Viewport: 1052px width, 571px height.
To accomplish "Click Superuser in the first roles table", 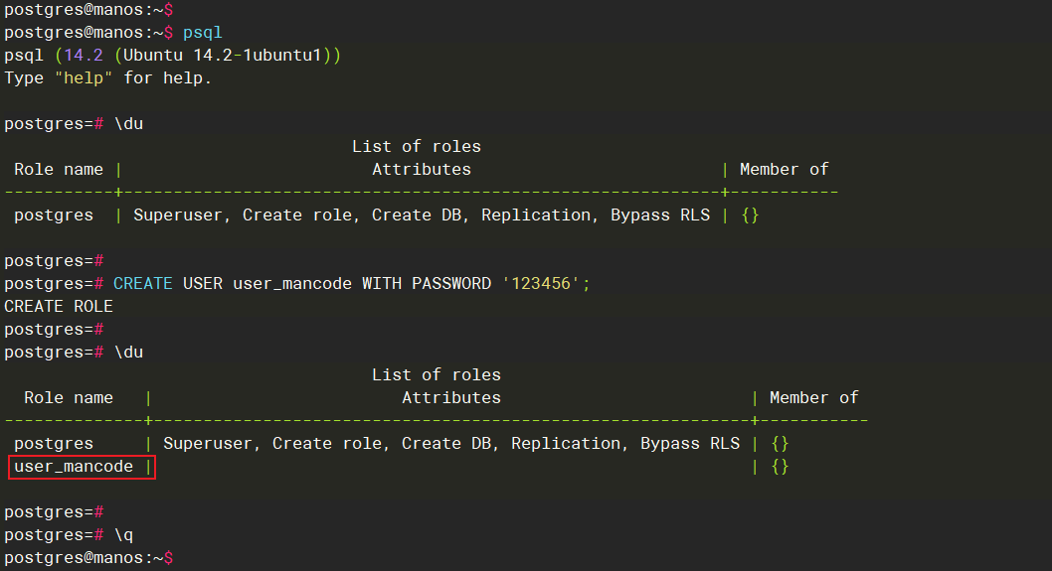I will [x=182, y=215].
